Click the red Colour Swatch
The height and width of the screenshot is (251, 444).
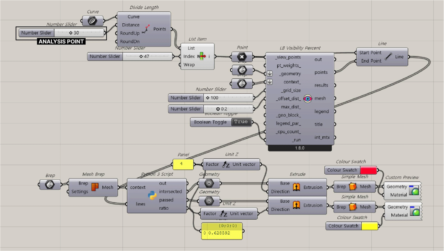[x=368, y=170]
